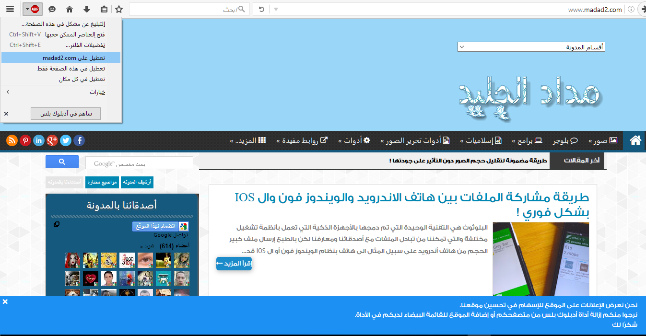Click the Google custom search input field

[139, 163]
